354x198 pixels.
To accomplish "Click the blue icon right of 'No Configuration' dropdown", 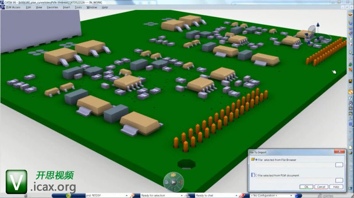I will point(297,195).
